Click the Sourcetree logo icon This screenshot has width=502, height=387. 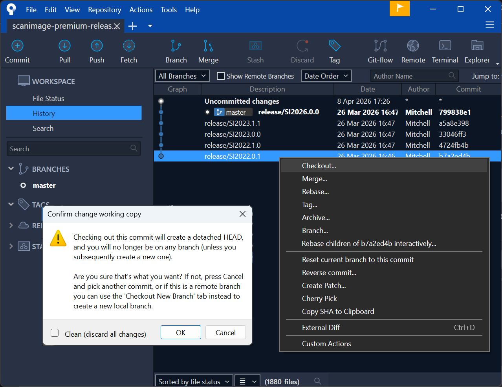[x=11, y=9]
